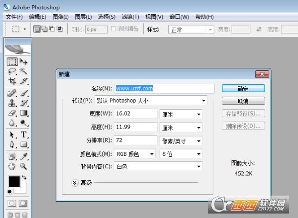Select the Zoom tool
The image size is (298, 218).
click(24, 166)
